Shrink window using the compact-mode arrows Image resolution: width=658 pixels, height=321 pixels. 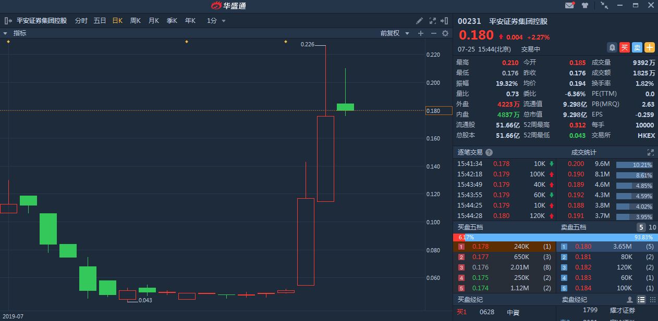pos(604,5)
